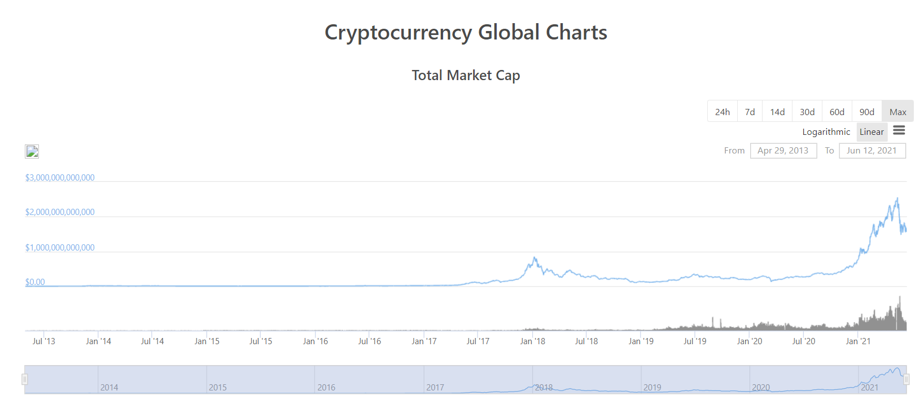
Task: Open the From date field showing Apr 29, 2013
Action: coord(783,150)
